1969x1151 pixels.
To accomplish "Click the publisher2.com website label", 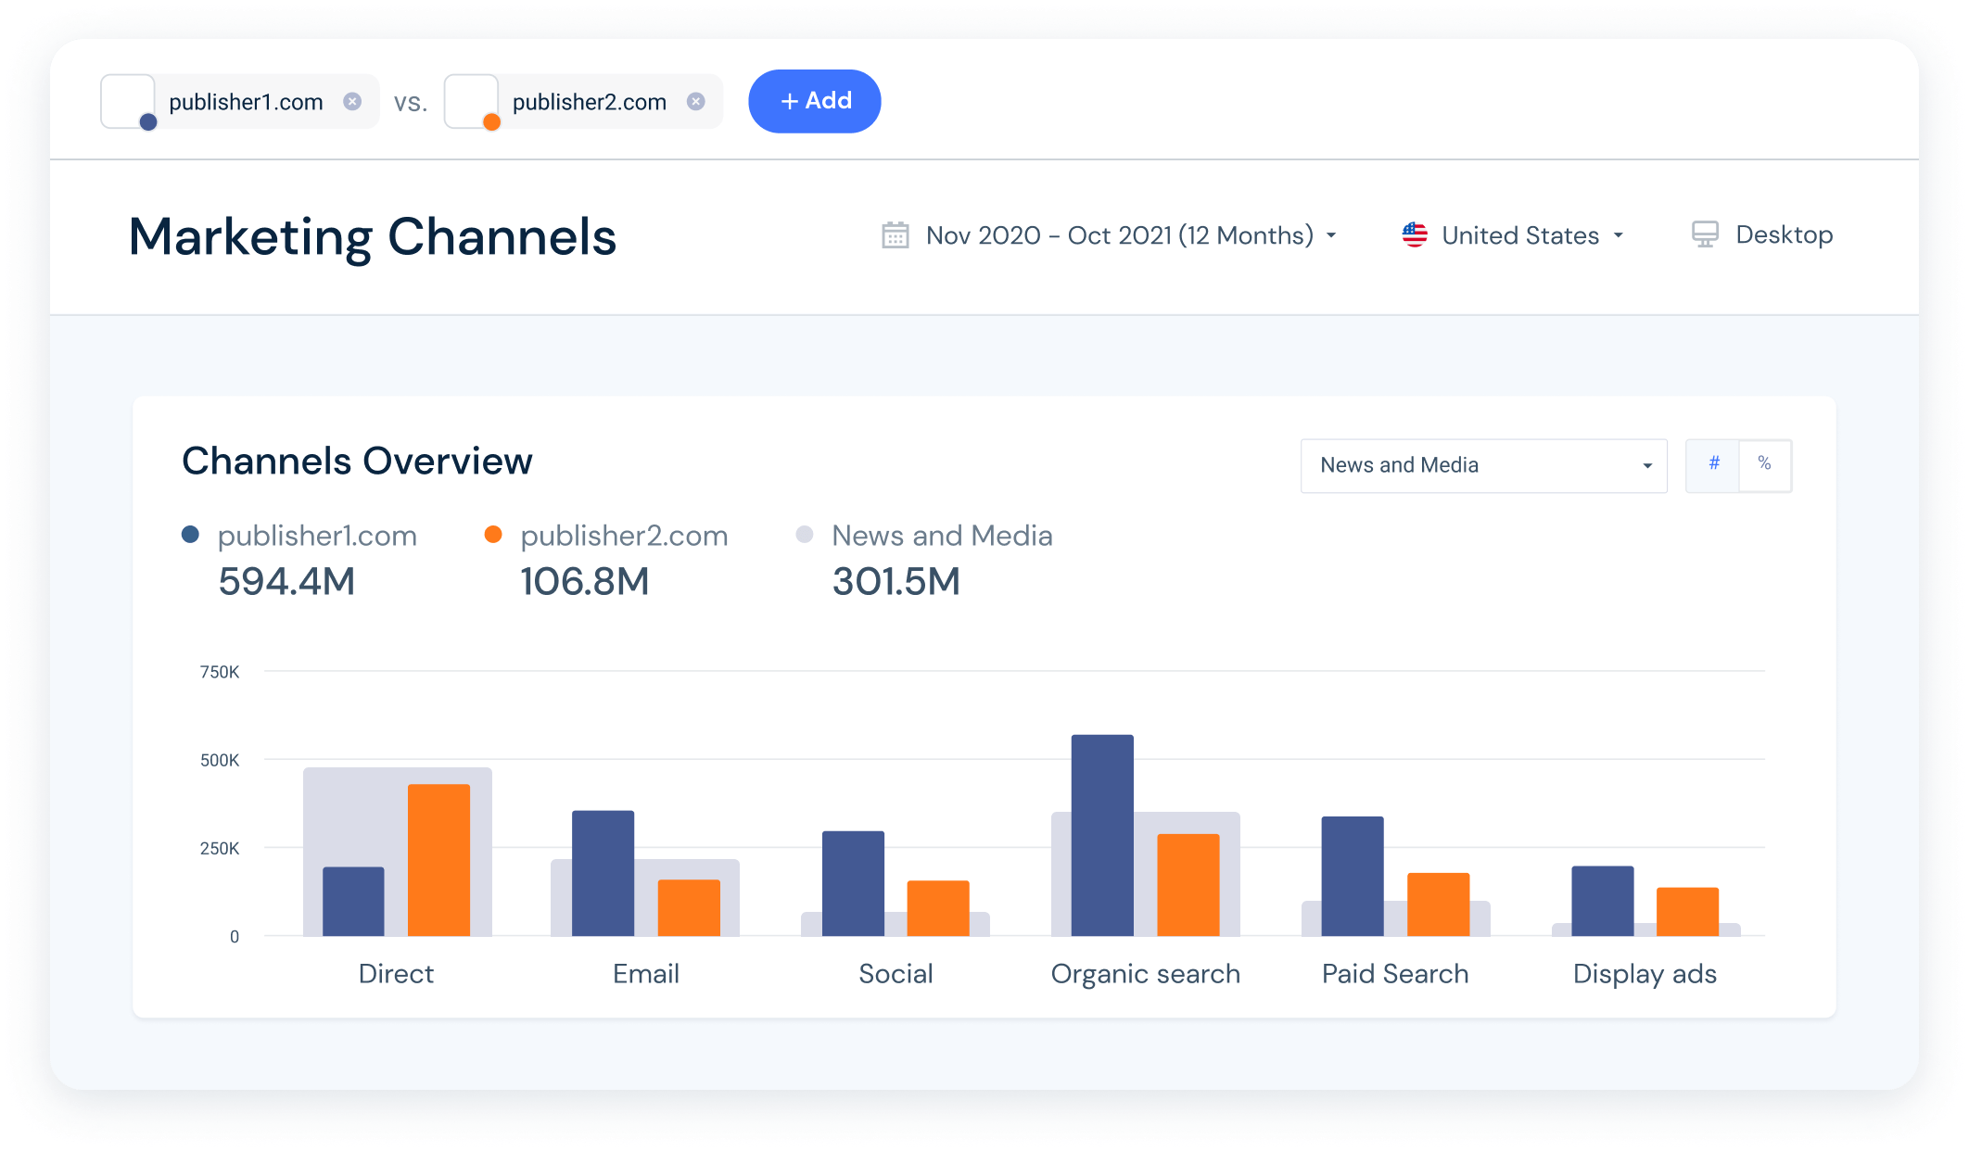I will pos(624,536).
